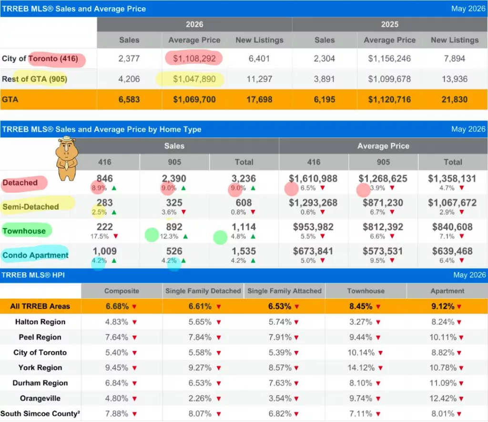Click the 7,894 new listings value
Image resolution: width=488 pixels, height=422 pixels.
(x=454, y=59)
